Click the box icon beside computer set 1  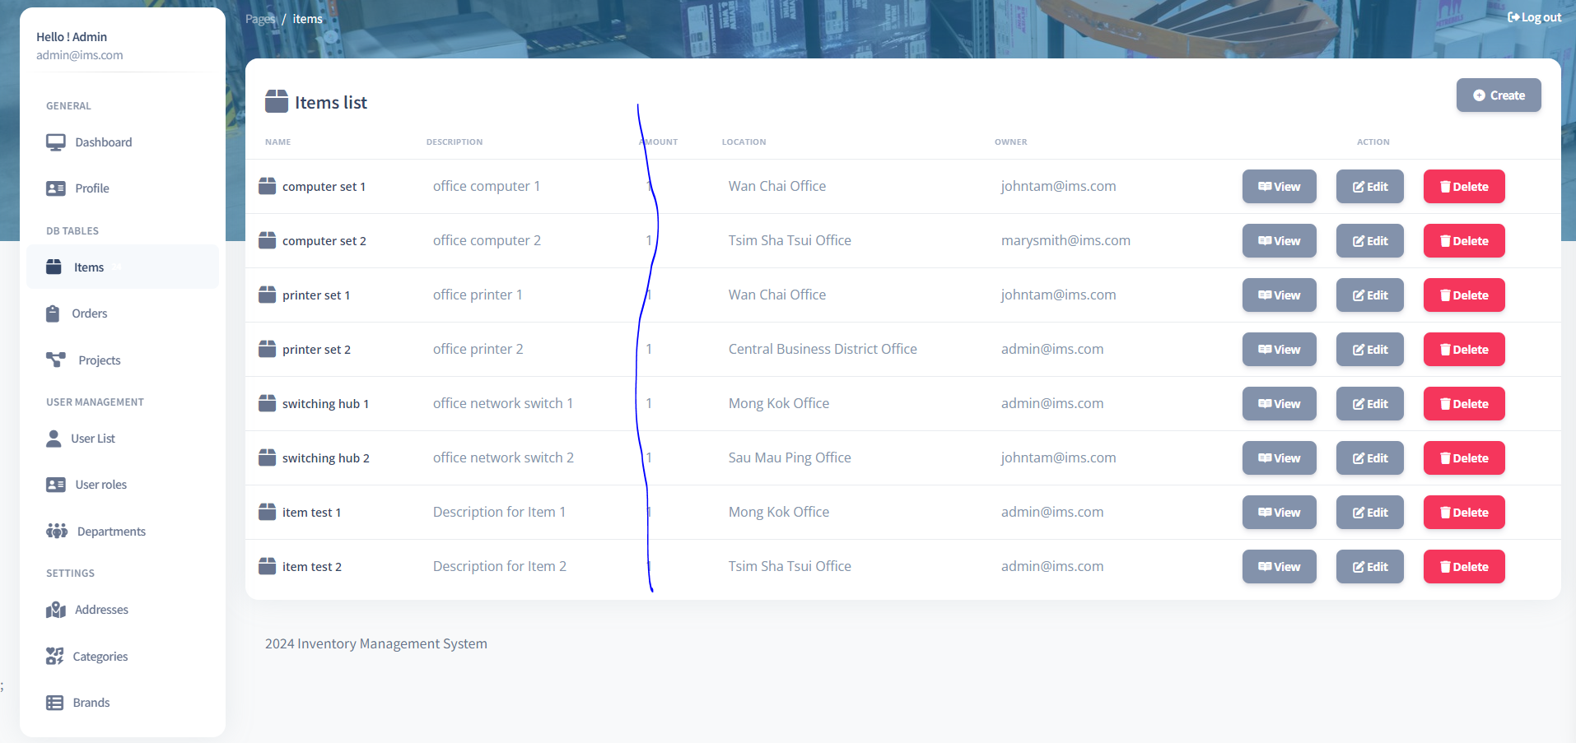(267, 186)
